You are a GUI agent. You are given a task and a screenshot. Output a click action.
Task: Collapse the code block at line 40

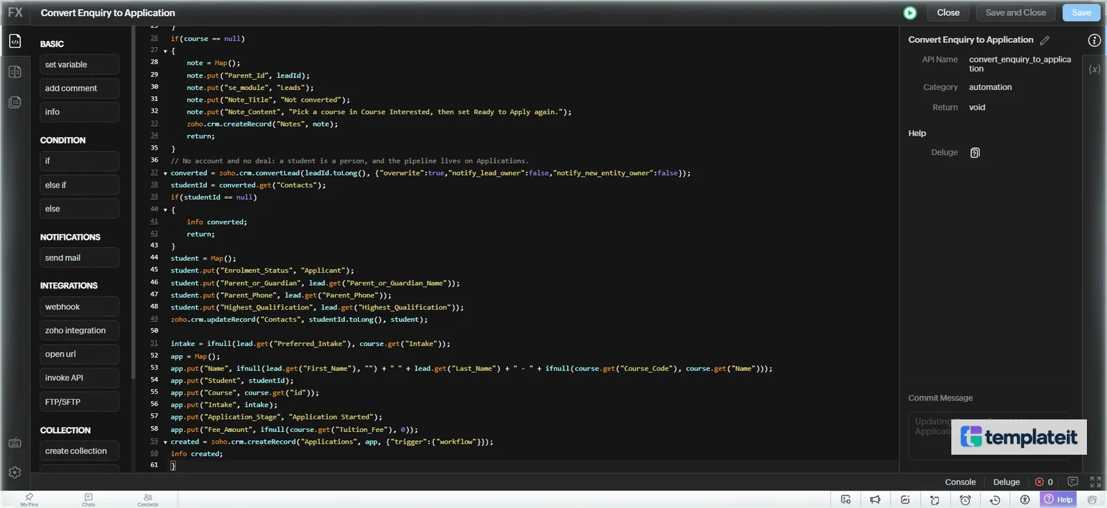pyautogui.click(x=165, y=210)
